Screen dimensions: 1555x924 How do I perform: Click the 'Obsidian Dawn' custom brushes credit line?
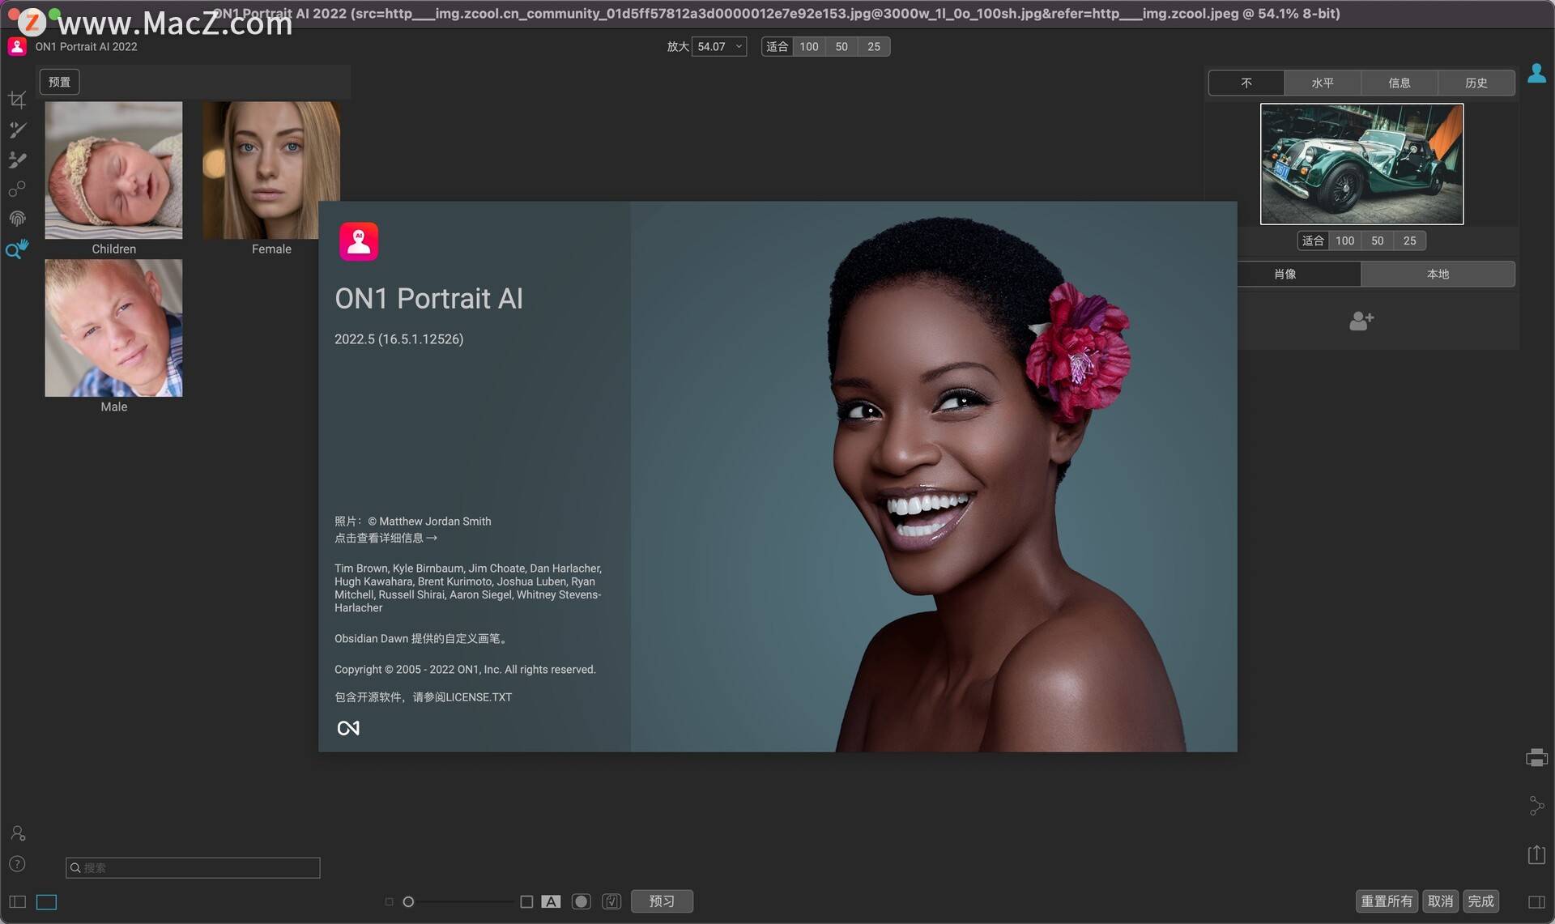(422, 639)
